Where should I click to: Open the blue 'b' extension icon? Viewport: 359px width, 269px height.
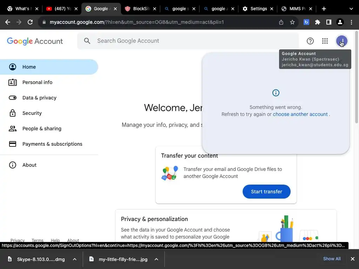[x=306, y=22]
